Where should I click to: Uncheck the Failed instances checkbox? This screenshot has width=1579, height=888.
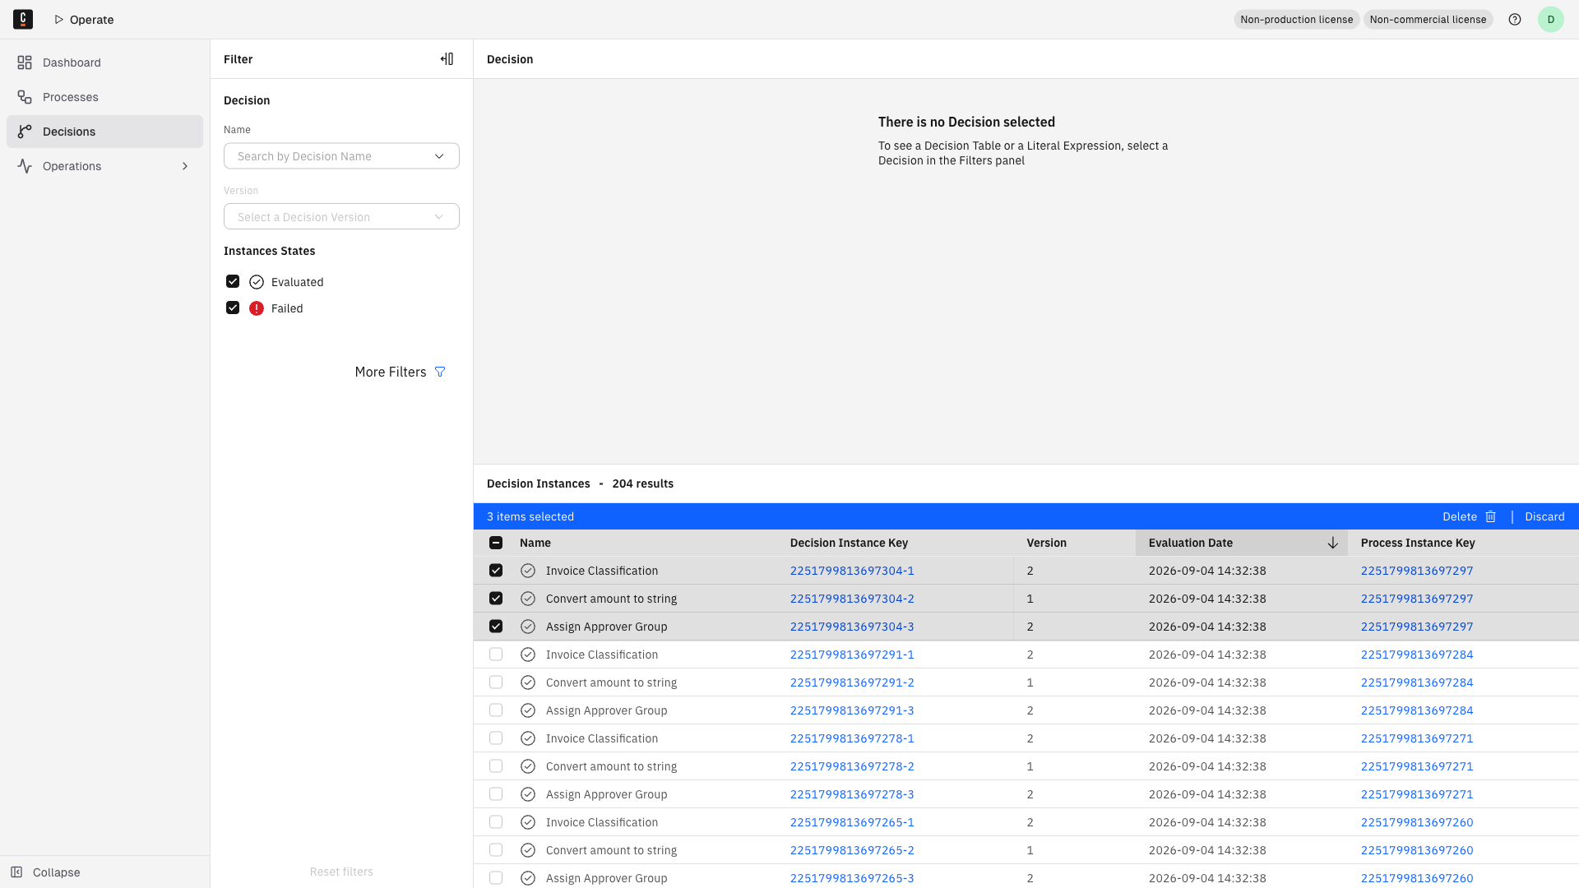[233, 308]
